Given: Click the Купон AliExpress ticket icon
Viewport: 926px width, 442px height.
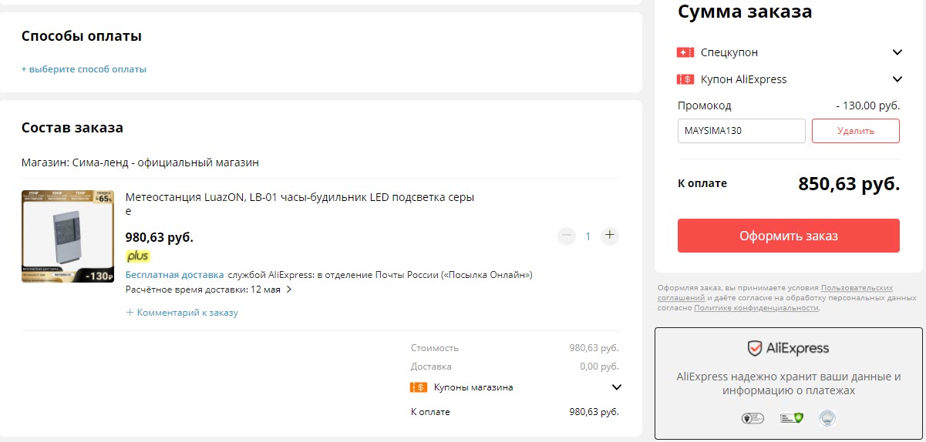Looking at the screenshot, I should pyautogui.click(x=685, y=79).
